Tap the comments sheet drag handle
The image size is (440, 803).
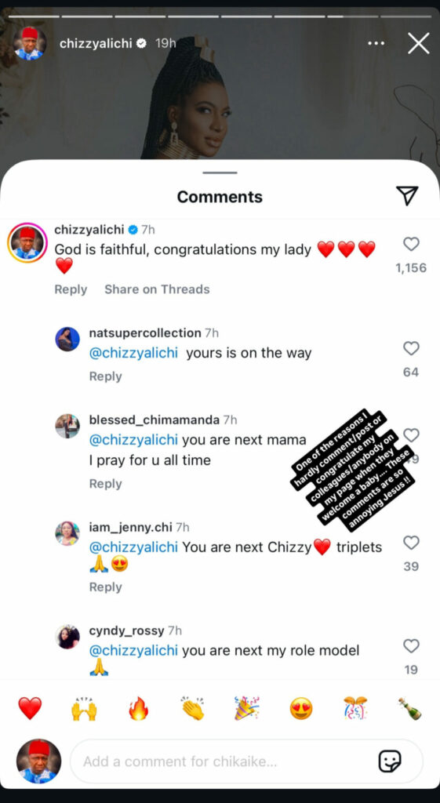click(x=220, y=173)
